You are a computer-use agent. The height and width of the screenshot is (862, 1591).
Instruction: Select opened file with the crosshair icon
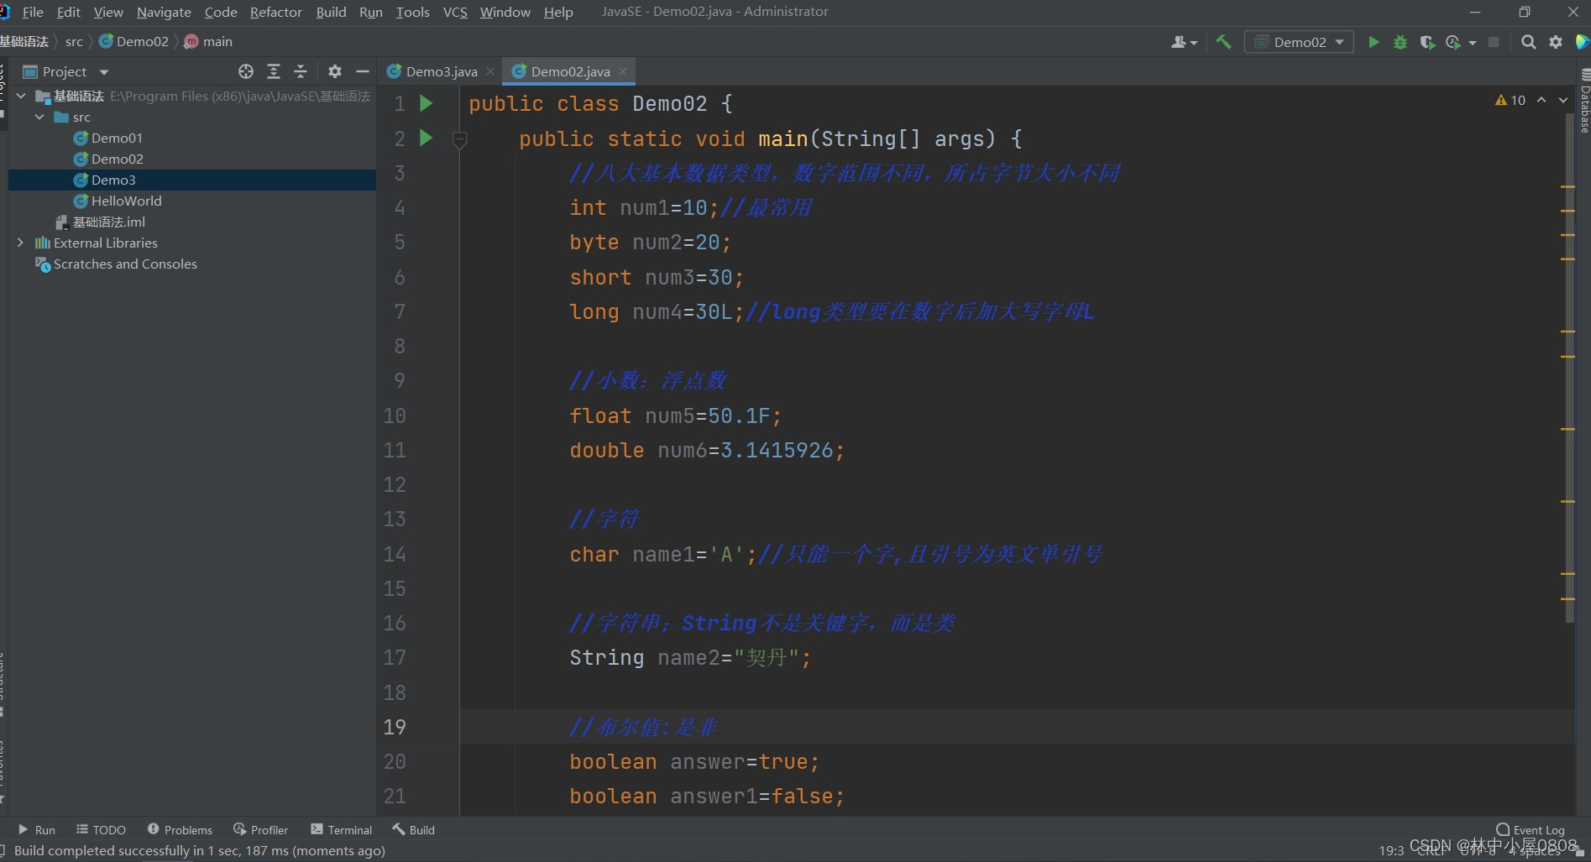(246, 71)
